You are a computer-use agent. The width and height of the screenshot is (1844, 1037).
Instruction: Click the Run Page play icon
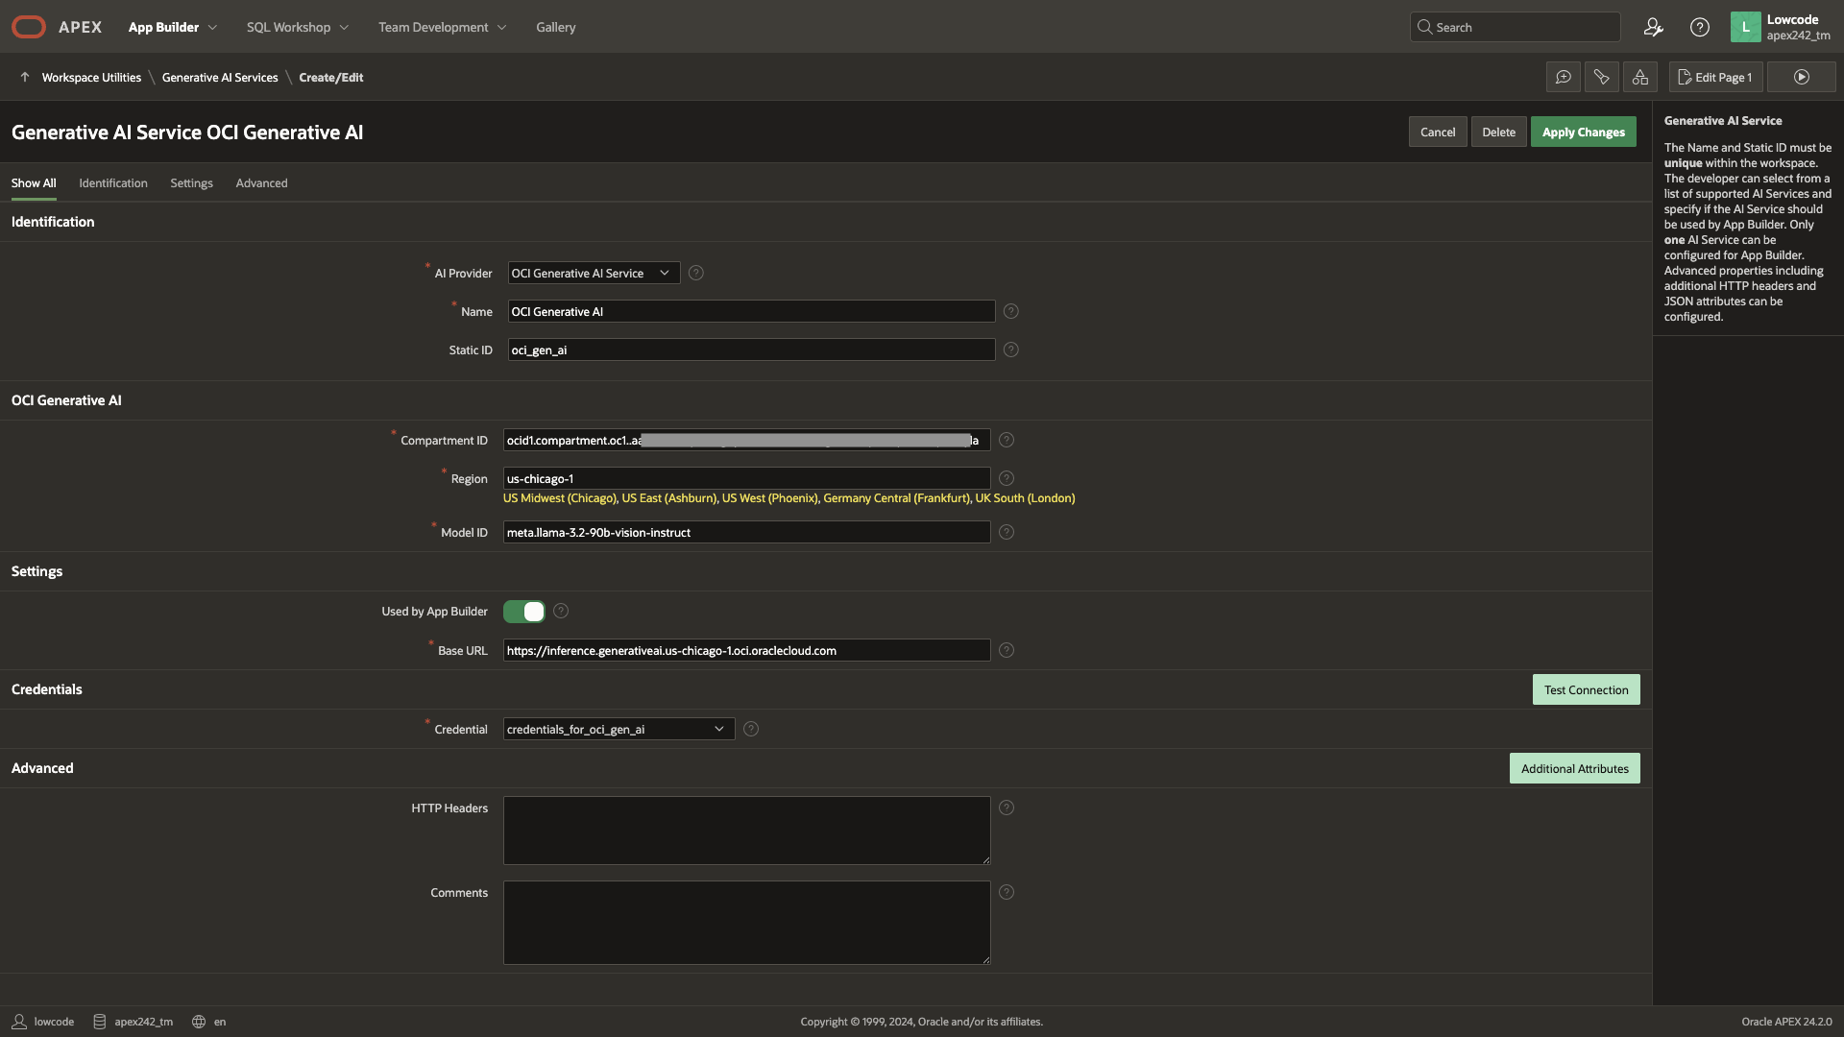pyautogui.click(x=1801, y=77)
